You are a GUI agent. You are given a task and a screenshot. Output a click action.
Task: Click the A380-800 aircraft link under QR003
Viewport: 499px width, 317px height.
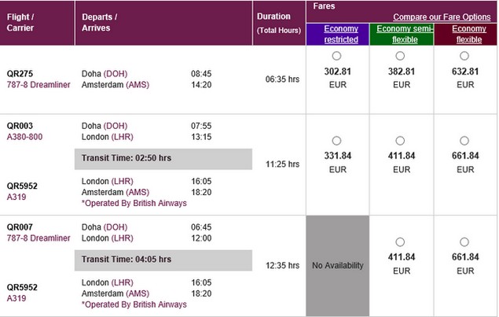coord(24,137)
